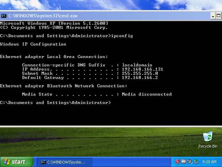Click the cmd.exe window title text
Viewport: 222px width, 167px height.
coord(43,16)
